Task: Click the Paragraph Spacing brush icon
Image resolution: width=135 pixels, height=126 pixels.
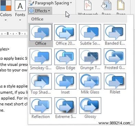Action: pos(31,3)
